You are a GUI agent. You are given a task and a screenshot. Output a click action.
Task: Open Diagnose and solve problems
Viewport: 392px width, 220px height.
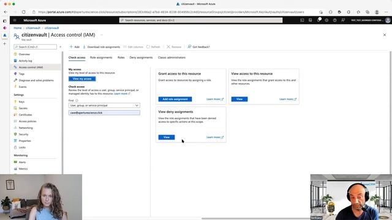coord(36,80)
